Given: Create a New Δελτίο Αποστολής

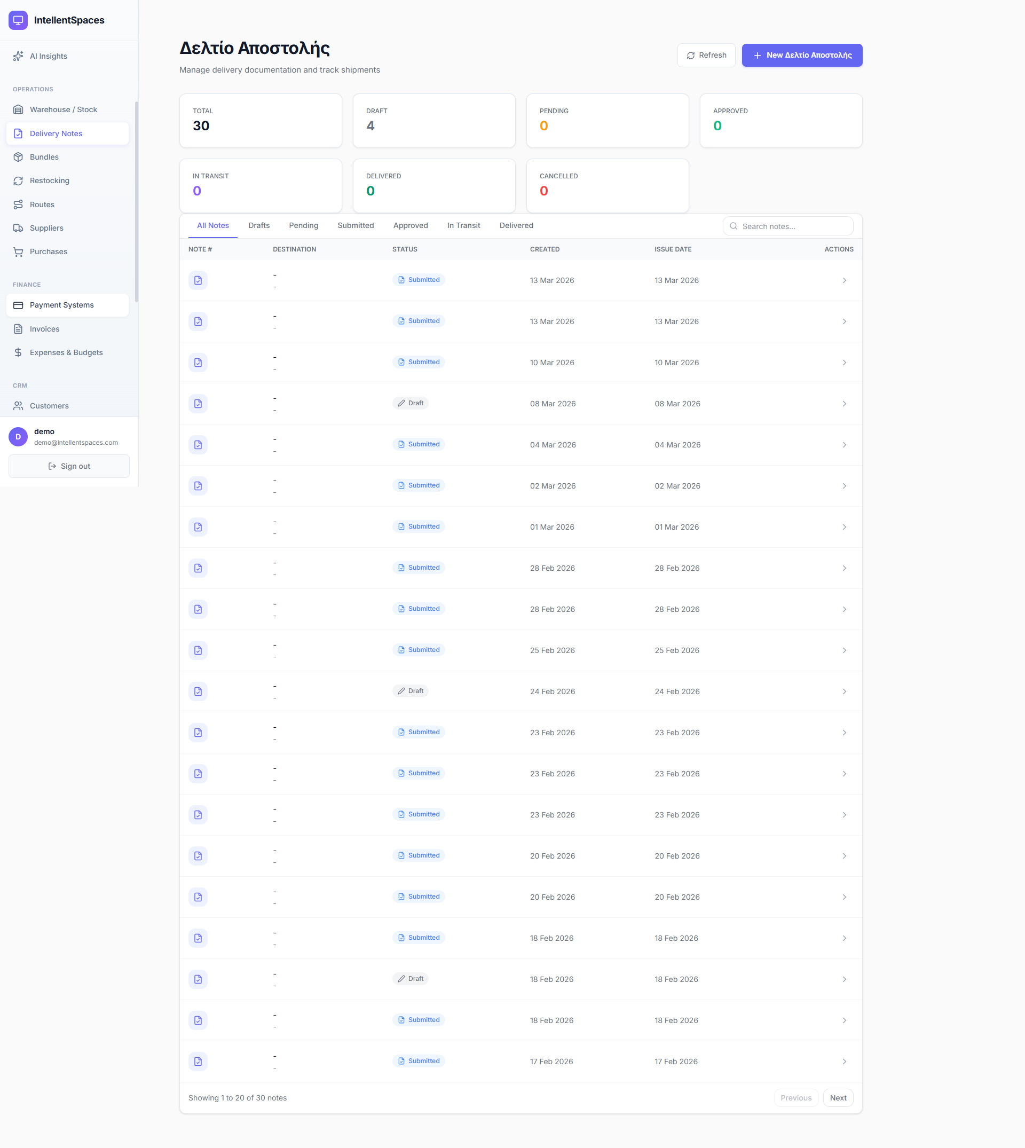Looking at the screenshot, I should [802, 55].
